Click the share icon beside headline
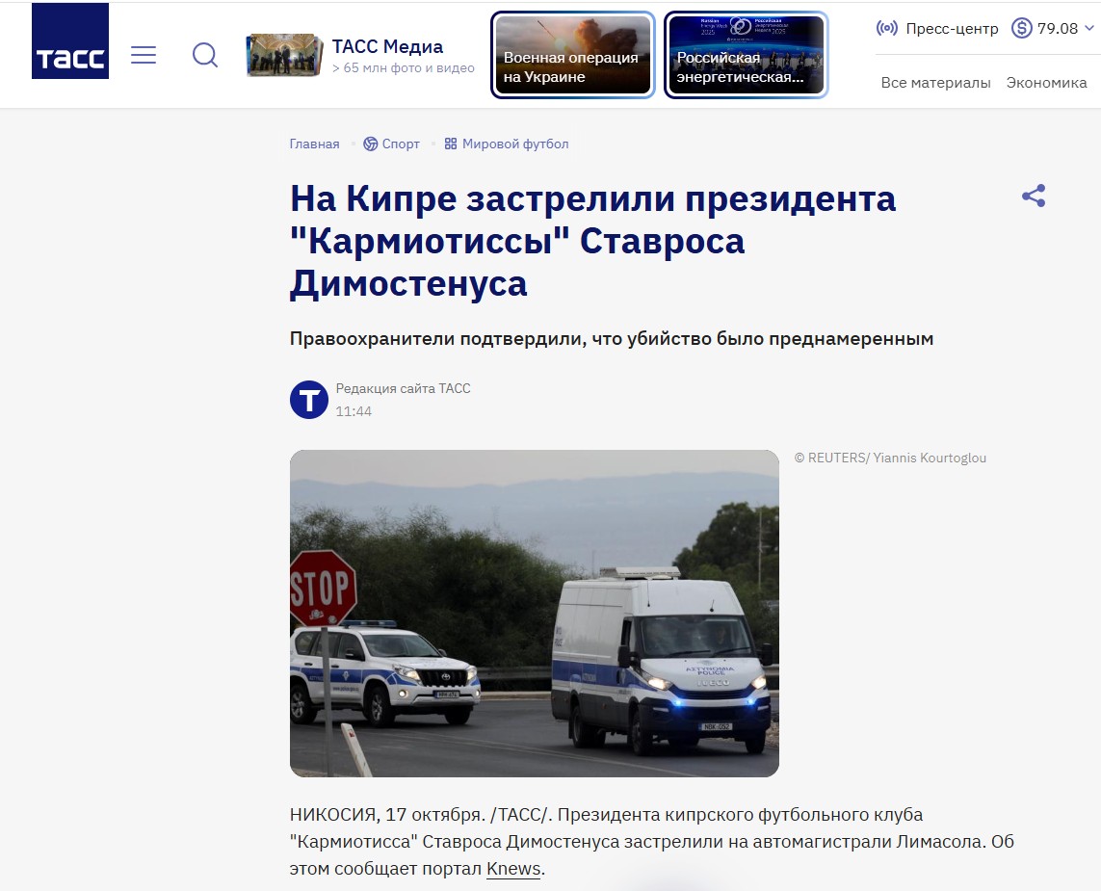Viewport: 1101px width, 891px height. (x=1034, y=197)
